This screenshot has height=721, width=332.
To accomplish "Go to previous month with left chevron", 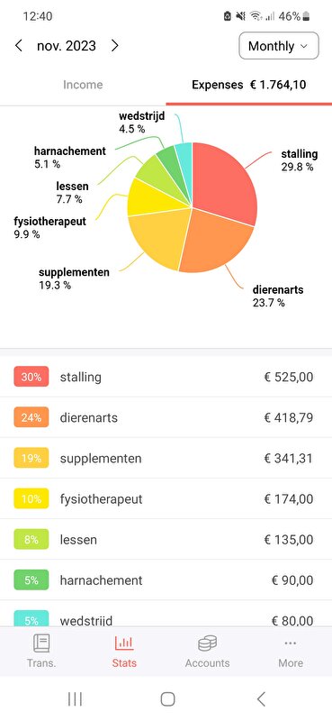I will tap(18, 46).
